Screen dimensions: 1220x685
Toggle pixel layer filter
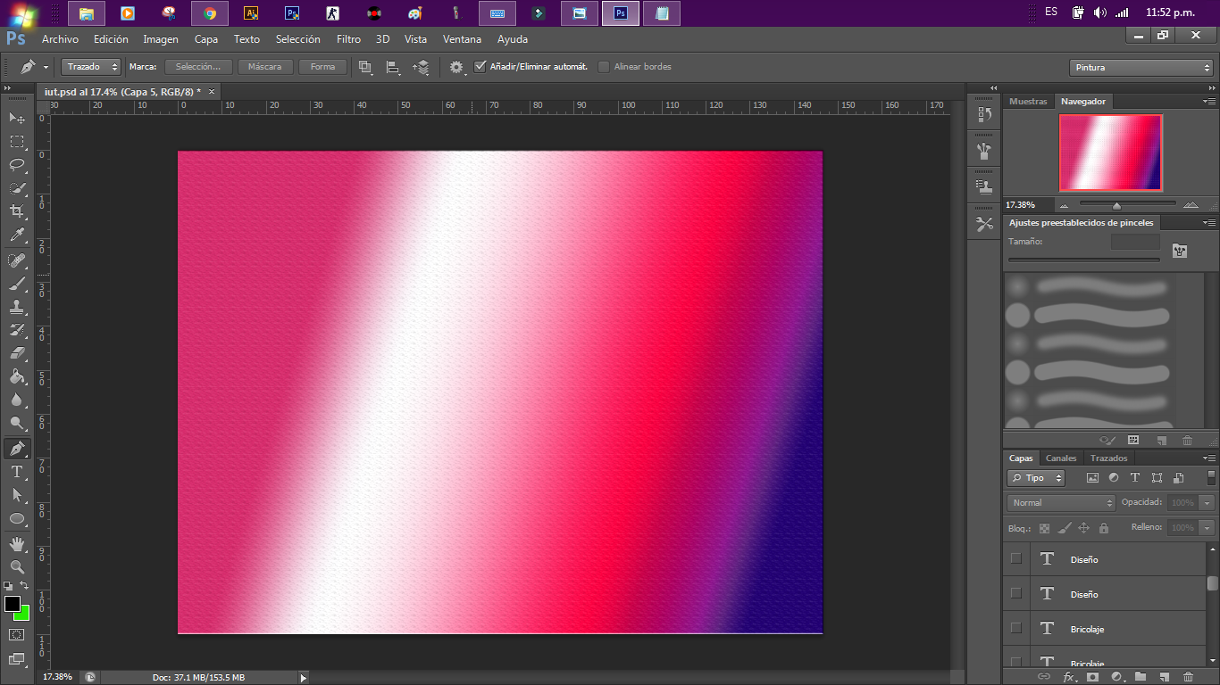coord(1092,478)
